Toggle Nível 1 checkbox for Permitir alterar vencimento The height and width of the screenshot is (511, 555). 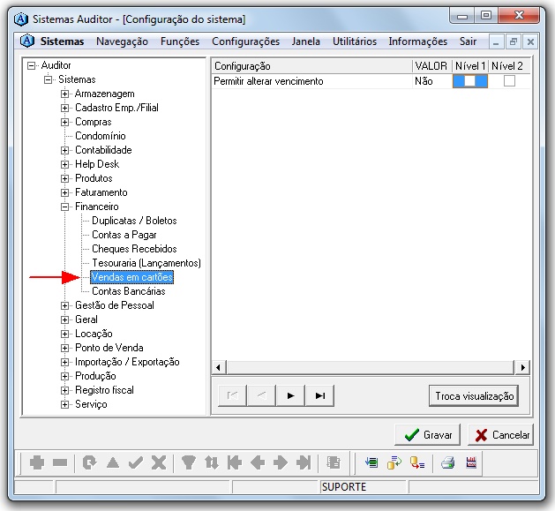[470, 81]
